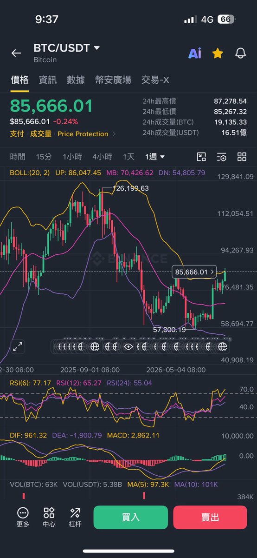The width and height of the screenshot is (257, 558).
Task: Select the 1天 interval
Action: (128, 157)
